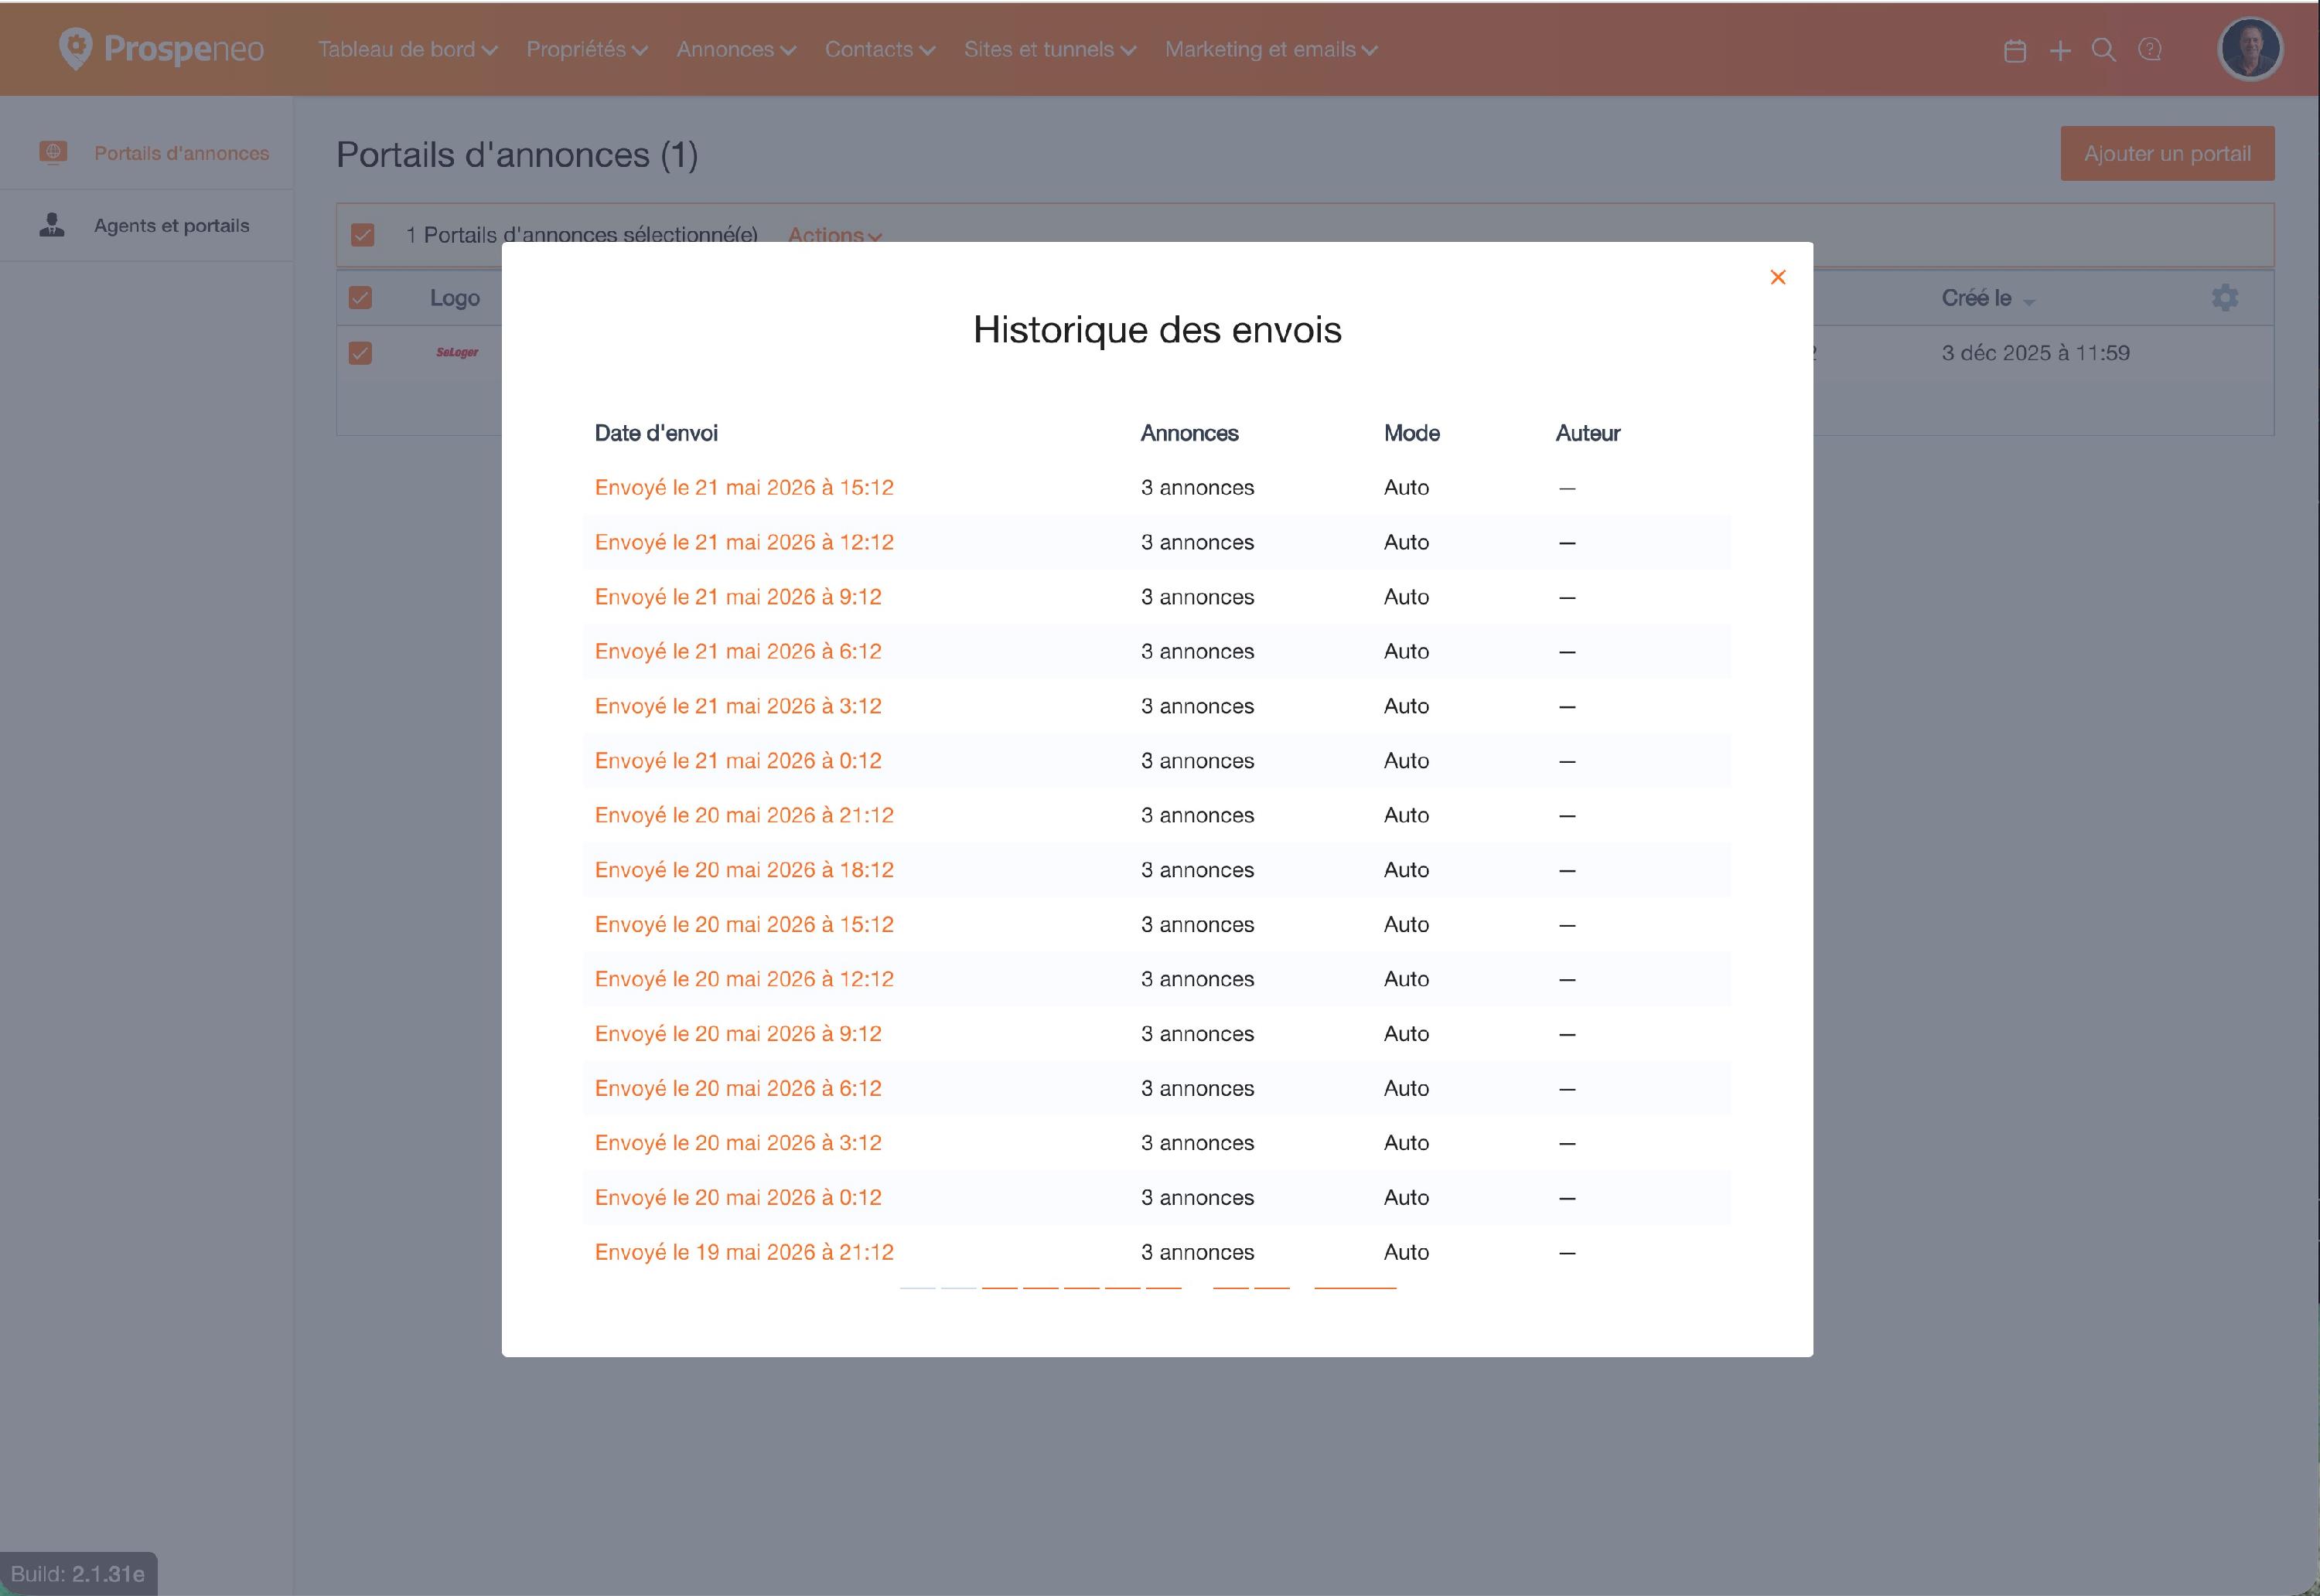Open the Actions dropdown for selected portals

834,235
